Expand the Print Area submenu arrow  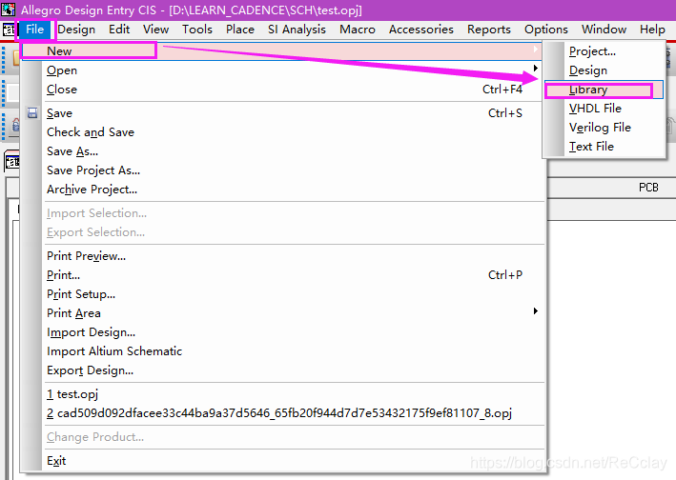tap(536, 312)
